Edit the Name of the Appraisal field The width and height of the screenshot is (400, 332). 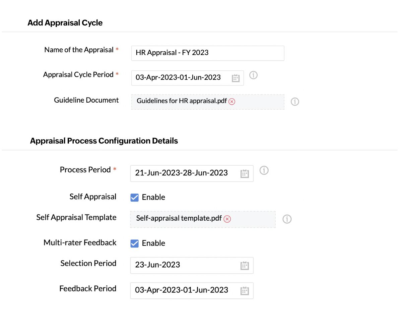pyautogui.click(x=207, y=53)
